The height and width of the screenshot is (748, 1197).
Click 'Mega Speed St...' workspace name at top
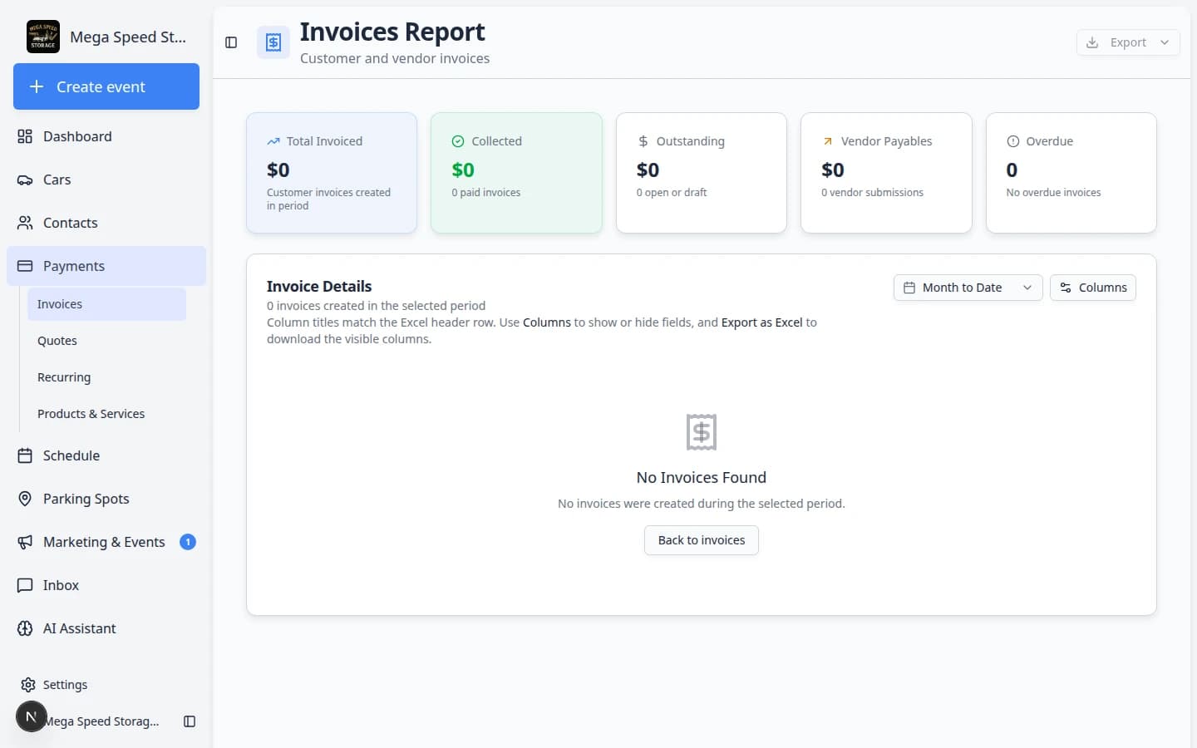(x=128, y=37)
